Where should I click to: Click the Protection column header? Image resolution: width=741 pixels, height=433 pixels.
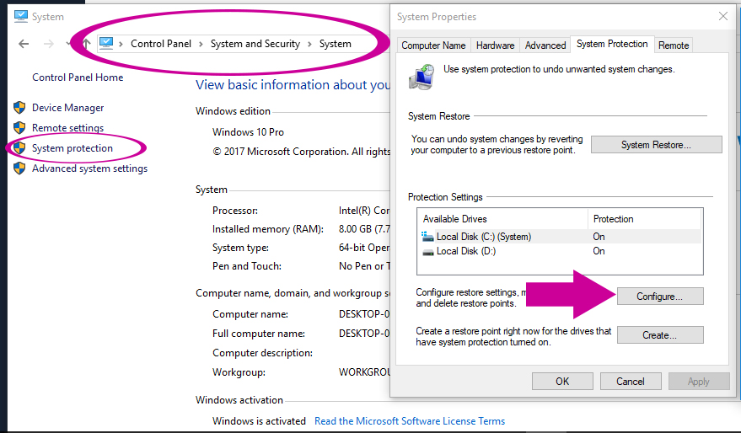pyautogui.click(x=644, y=219)
